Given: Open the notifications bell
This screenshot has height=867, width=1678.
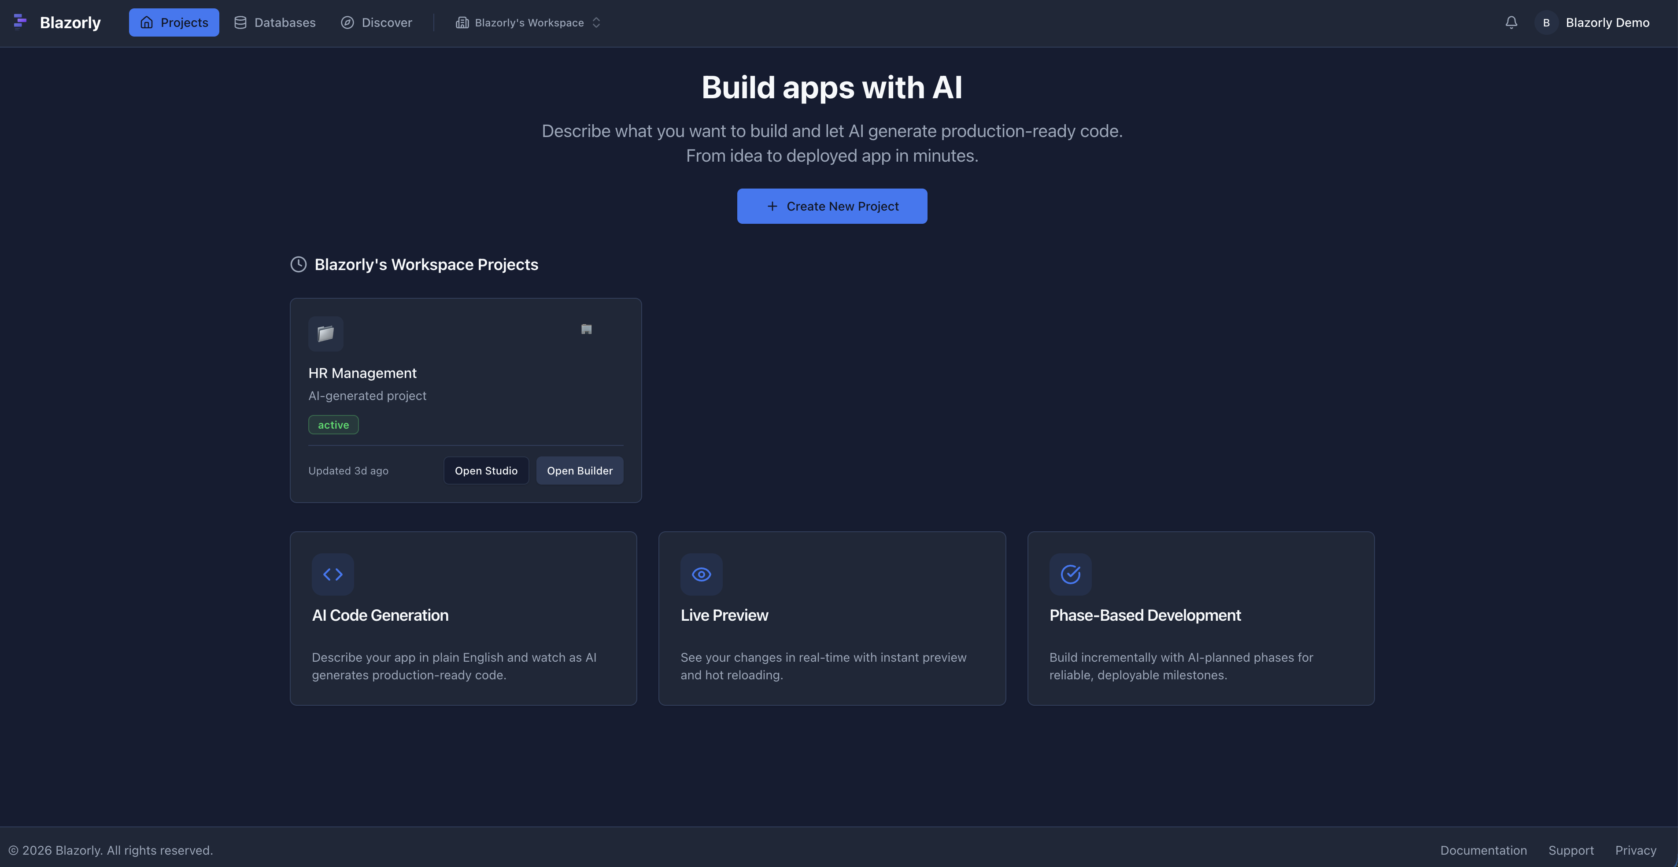Looking at the screenshot, I should tap(1511, 23).
